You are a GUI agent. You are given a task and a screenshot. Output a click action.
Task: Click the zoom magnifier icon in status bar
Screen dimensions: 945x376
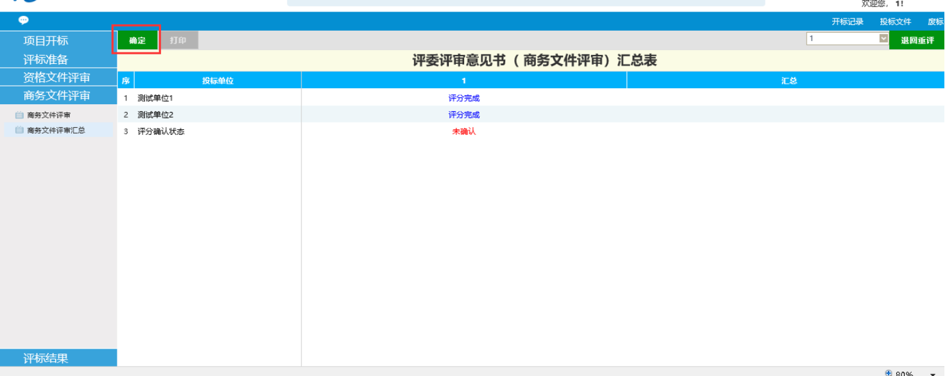(888, 373)
